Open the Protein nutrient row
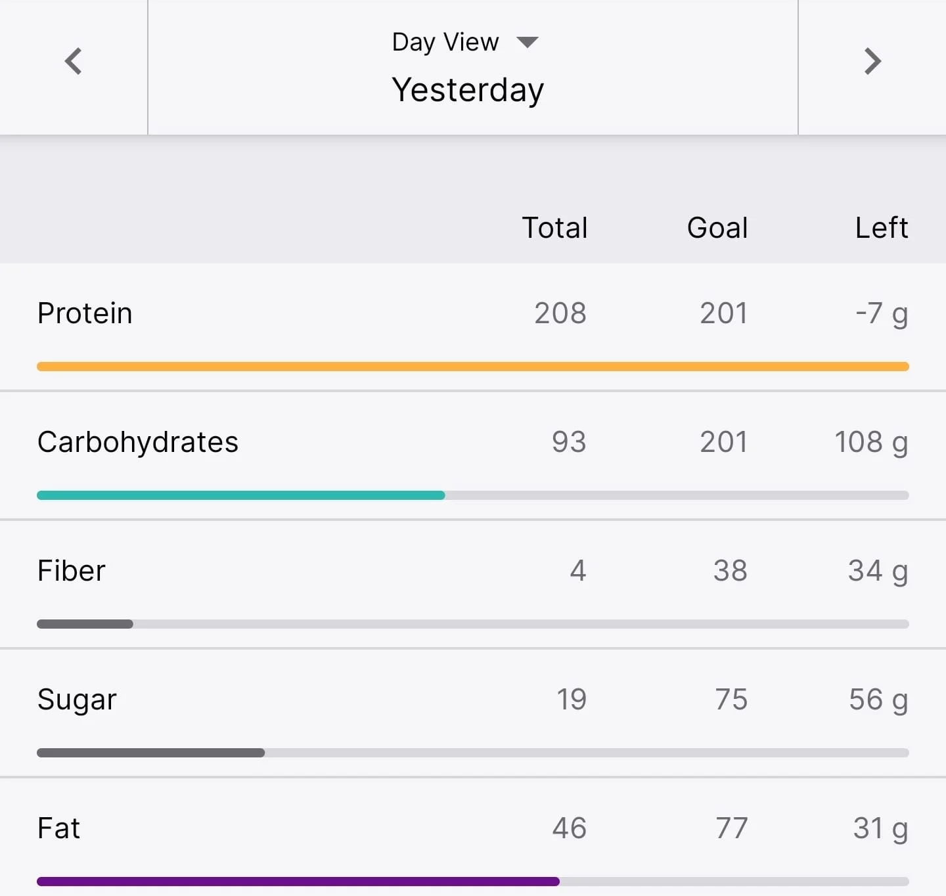The width and height of the screenshot is (946, 896). click(473, 327)
